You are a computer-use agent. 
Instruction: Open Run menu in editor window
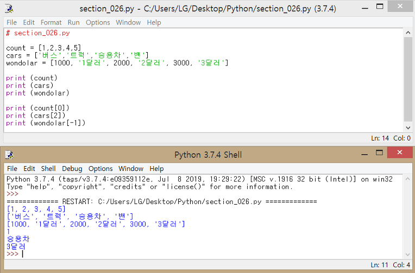(73, 22)
